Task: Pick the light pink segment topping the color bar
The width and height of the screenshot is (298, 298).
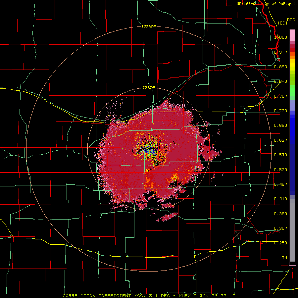Action: pyautogui.click(x=292, y=35)
